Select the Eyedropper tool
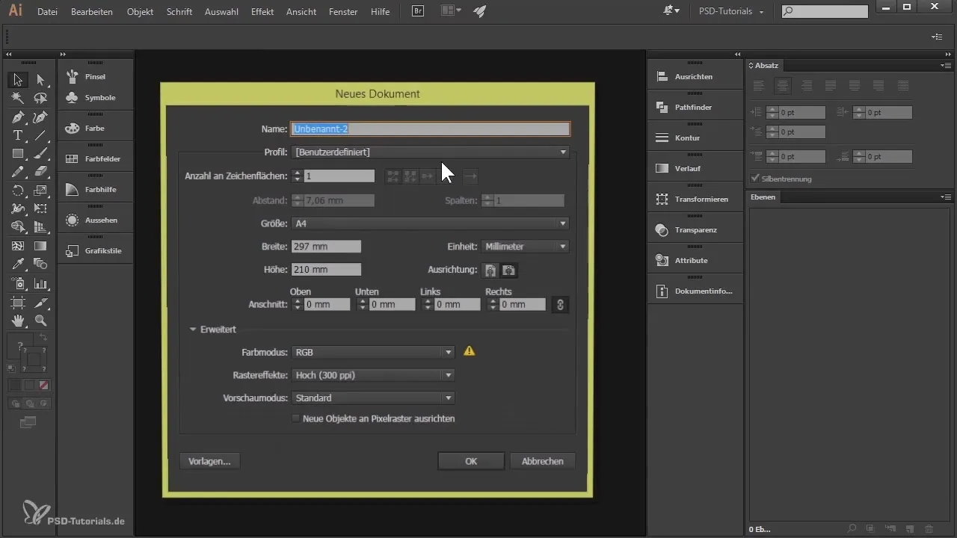 point(18,264)
